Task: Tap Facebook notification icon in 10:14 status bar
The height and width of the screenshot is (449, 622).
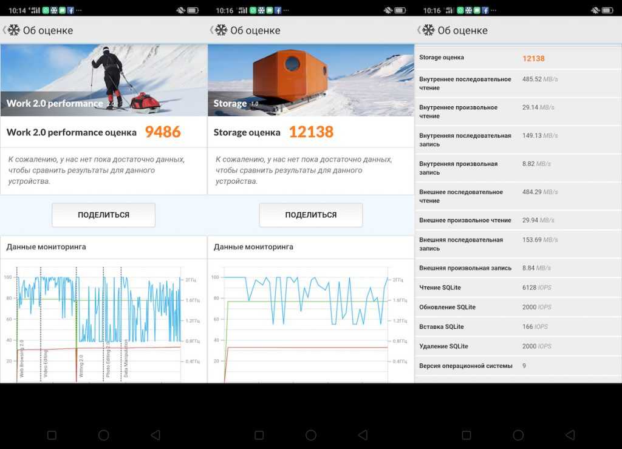Action: click(x=71, y=10)
